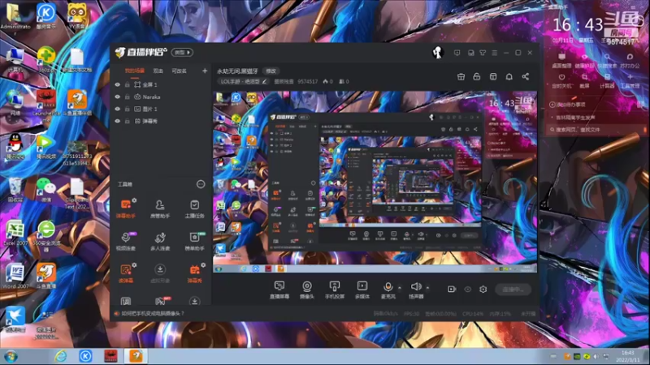
Task: Open the PK tool in toolbox
Action: tap(160, 301)
